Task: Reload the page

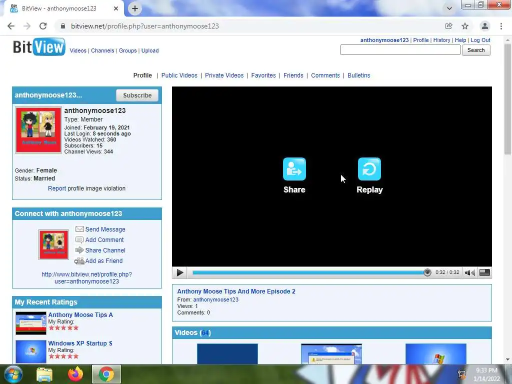Action: click(x=43, y=26)
